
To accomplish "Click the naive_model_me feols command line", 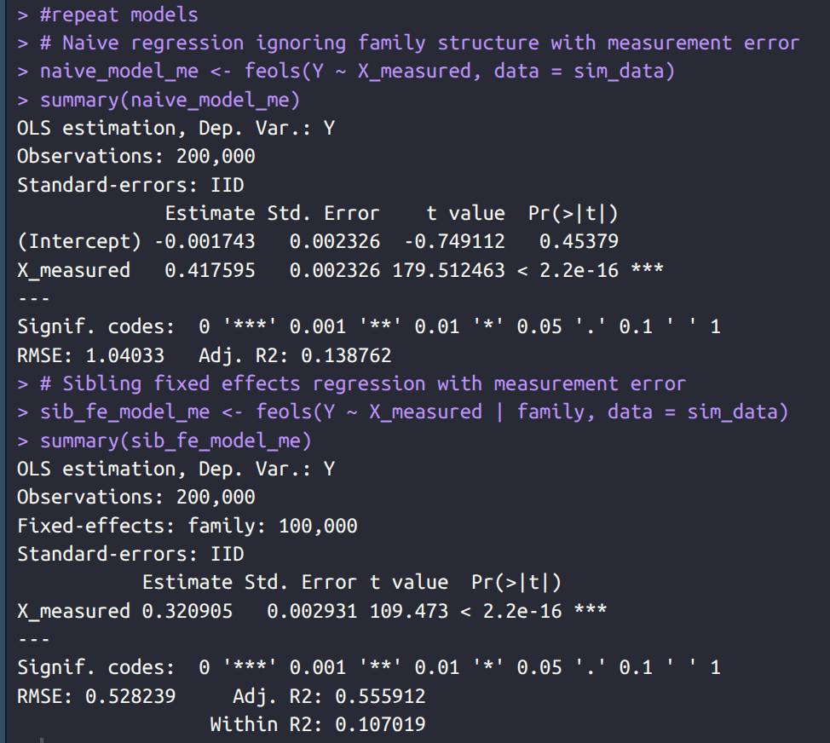I will pos(356,71).
